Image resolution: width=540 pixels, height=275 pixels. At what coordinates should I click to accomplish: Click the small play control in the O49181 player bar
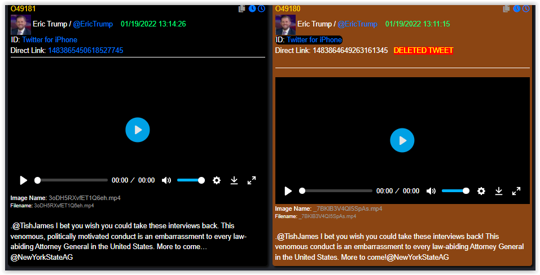(24, 180)
